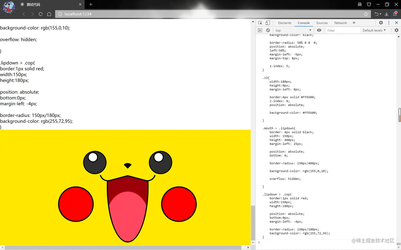Show more DevTools tabs chevron
Image resolution: width=401 pixels, height=250 pixels.
coord(354,23)
